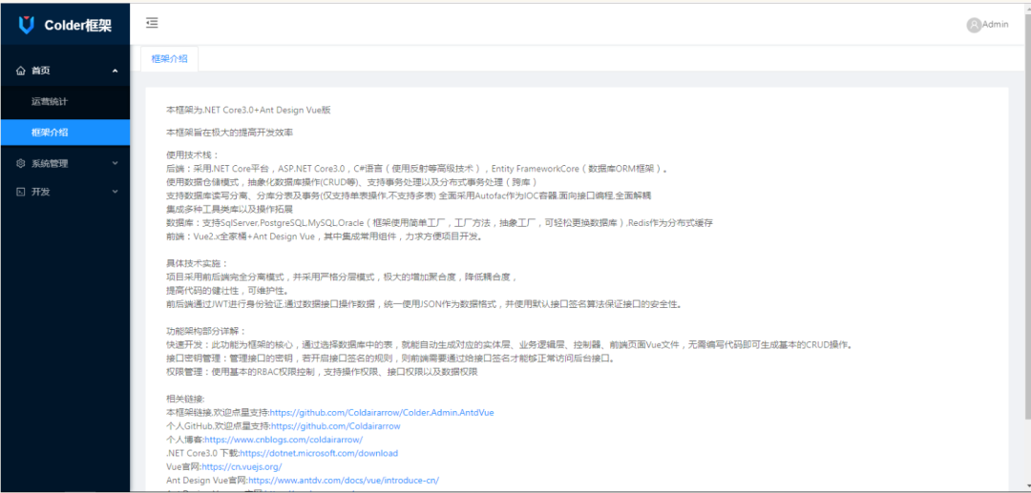Click the 首页 menu label
The image size is (1031, 493).
(x=41, y=71)
